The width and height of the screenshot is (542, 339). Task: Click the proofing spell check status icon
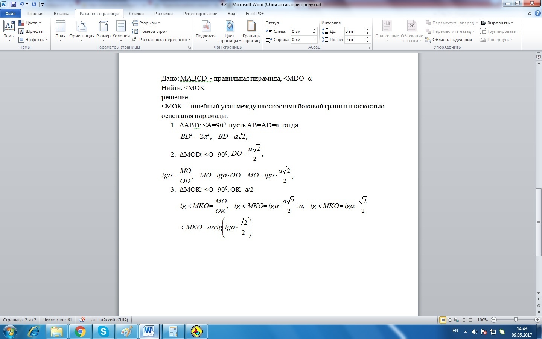82,320
